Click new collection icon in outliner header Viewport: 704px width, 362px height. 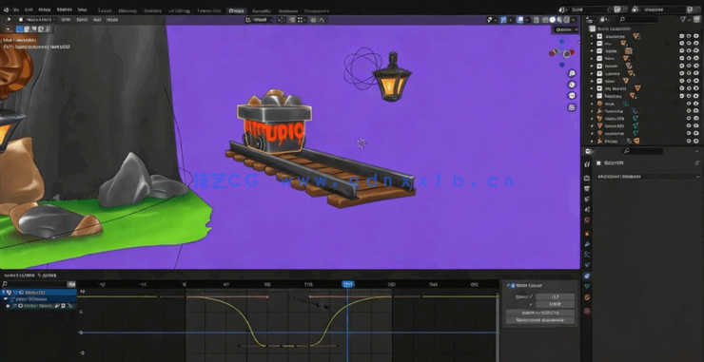click(696, 19)
